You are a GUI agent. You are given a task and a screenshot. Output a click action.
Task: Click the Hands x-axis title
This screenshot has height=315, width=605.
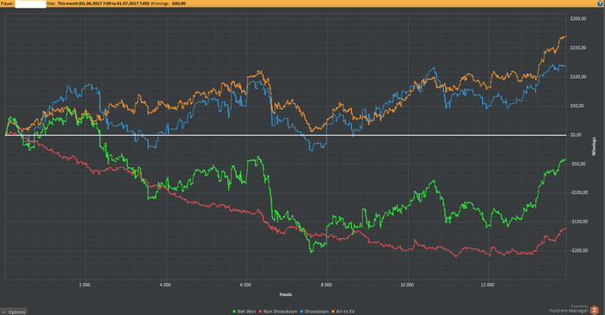pyautogui.click(x=286, y=294)
